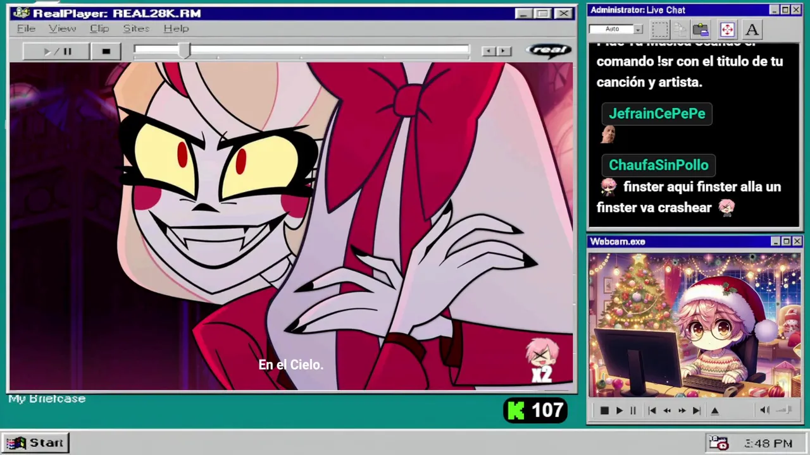Click the volume slider in Webcam.exe
The image size is (810, 455).
click(x=785, y=410)
